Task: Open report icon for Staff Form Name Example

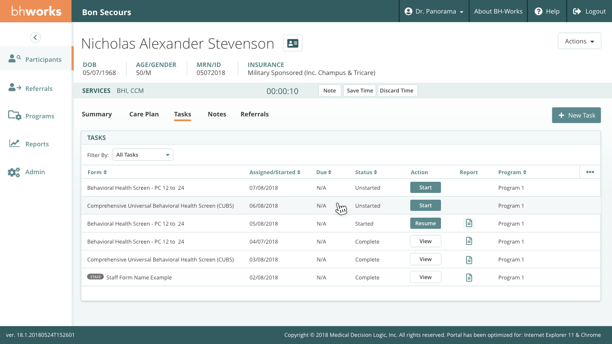Action: tap(469, 277)
